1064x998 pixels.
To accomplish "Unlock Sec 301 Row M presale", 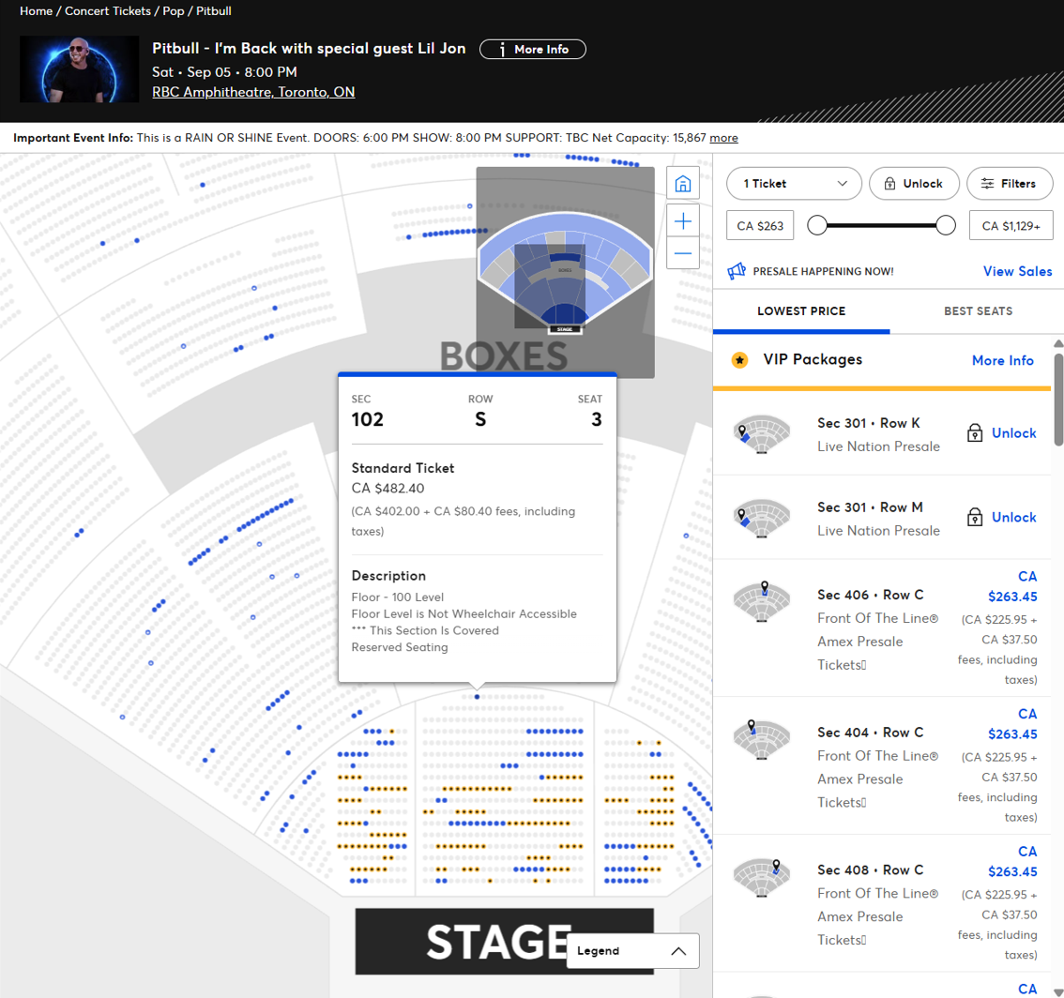I will coord(1013,517).
